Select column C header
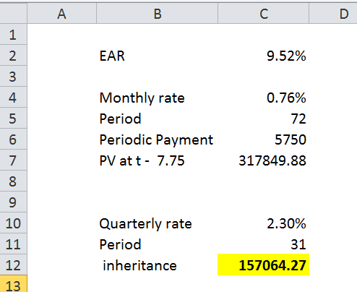The height and width of the screenshot is (292, 357). 264,14
